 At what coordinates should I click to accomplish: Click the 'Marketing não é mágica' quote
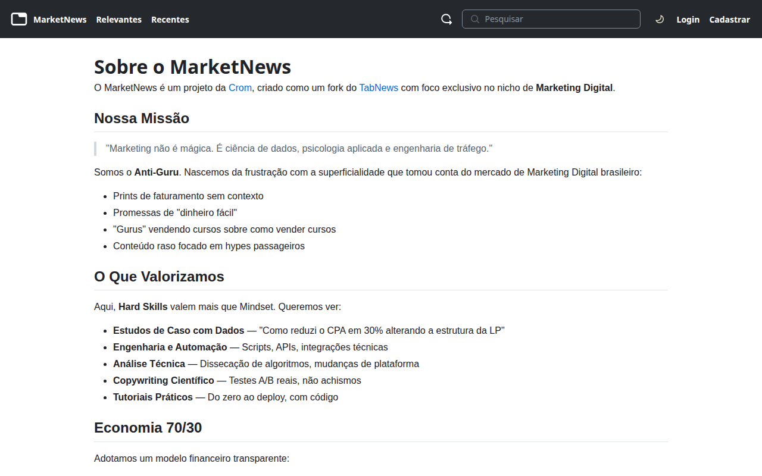pos(299,148)
